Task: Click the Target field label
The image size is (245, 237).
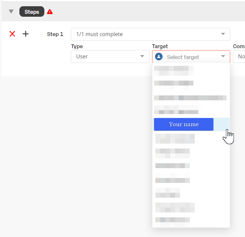Action: (x=160, y=47)
